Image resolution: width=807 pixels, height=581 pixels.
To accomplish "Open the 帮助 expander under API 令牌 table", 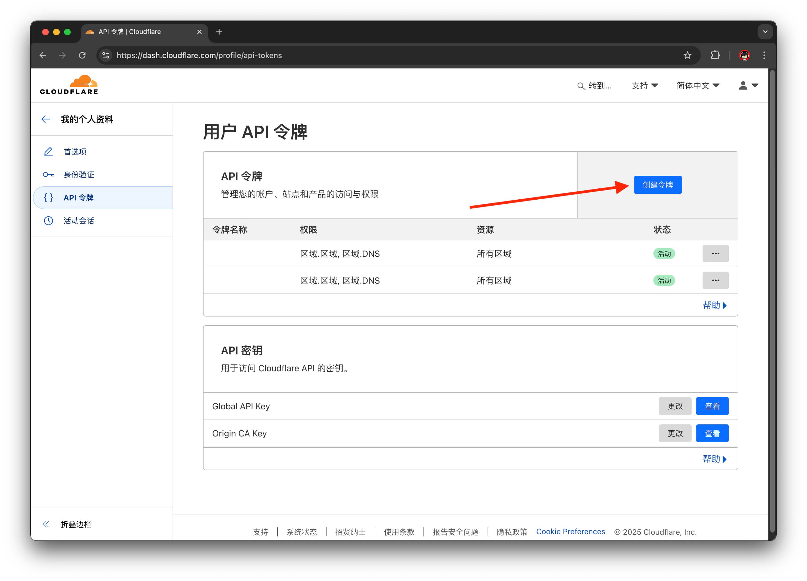I will click(x=714, y=306).
